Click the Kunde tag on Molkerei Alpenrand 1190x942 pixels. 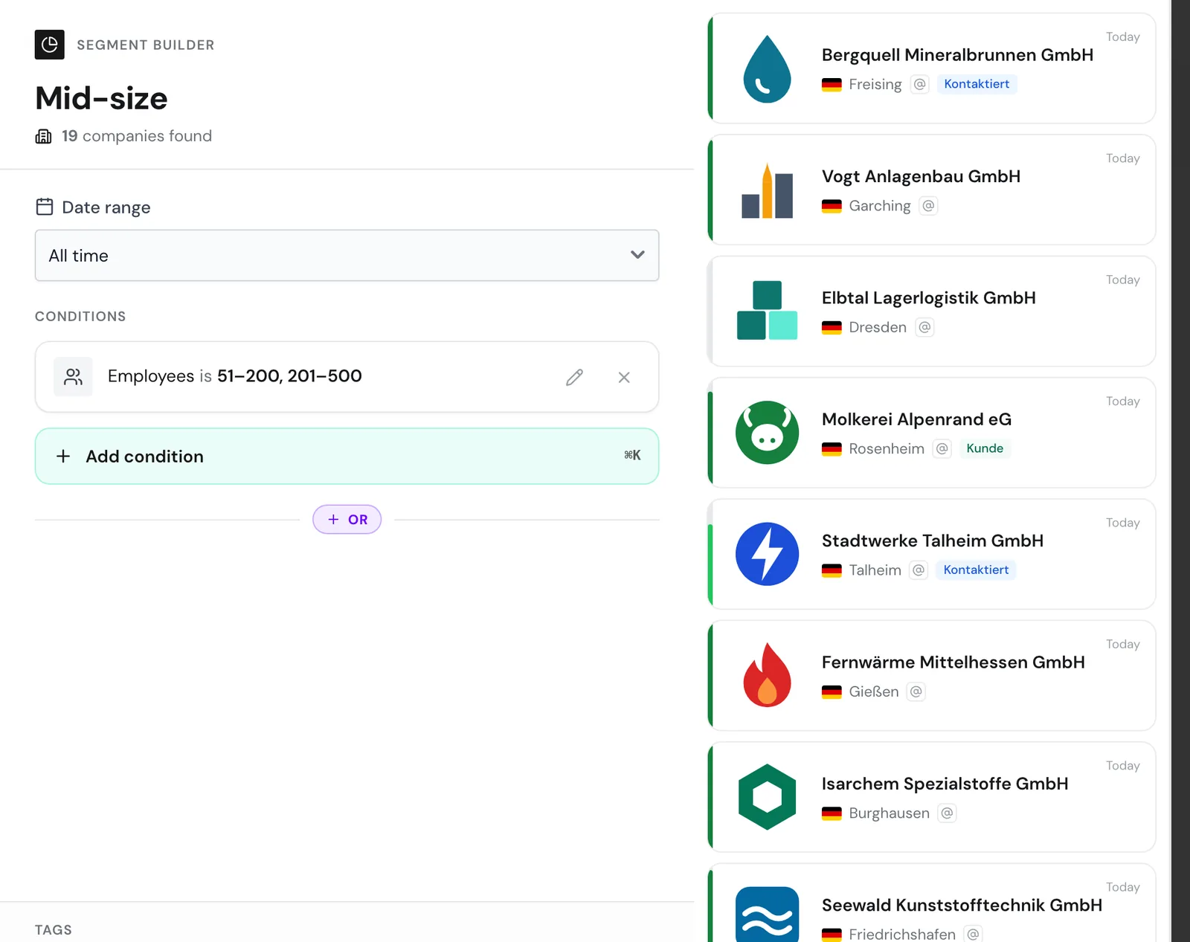coord(985,448)
